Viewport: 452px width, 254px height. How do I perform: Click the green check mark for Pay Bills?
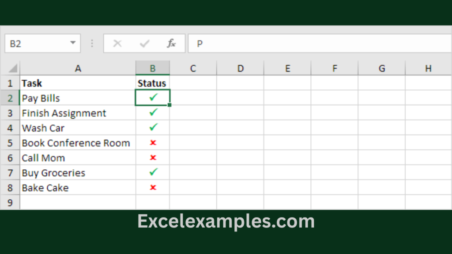click(x=153, y=97)
